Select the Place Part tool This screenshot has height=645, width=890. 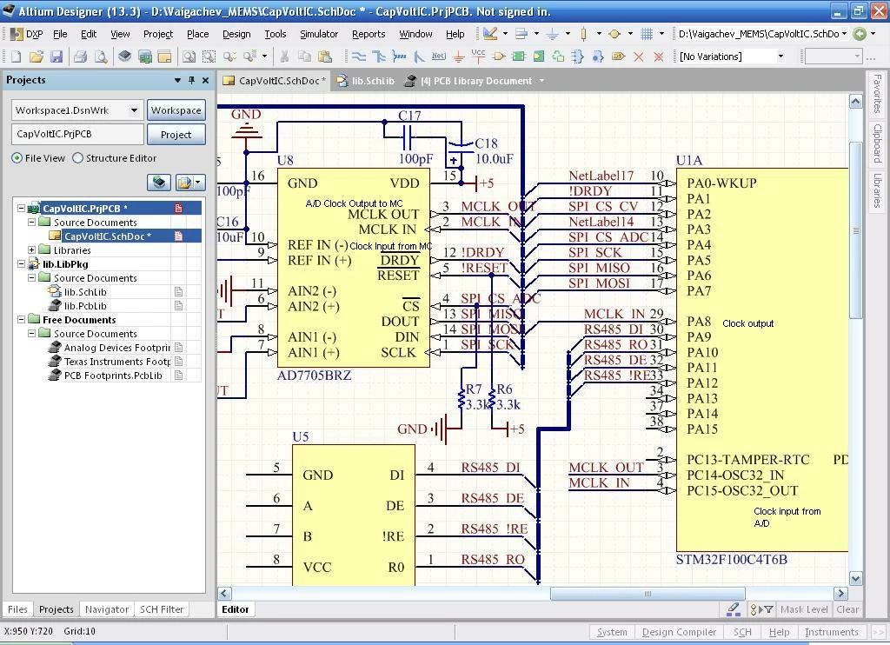[499, 57]
